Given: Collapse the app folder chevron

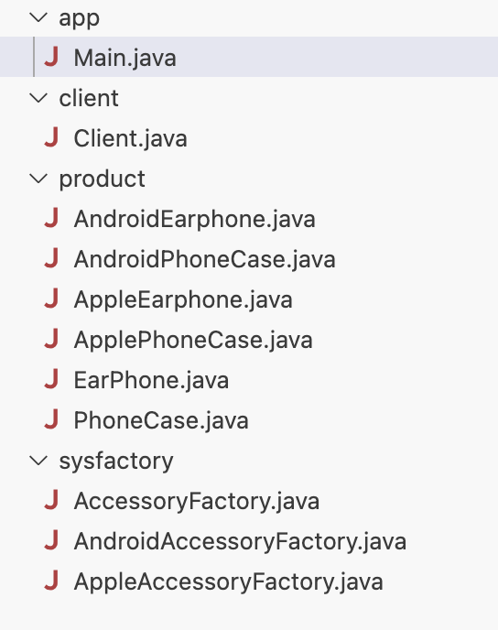Looking at the screenshot, I should [39, 17].
